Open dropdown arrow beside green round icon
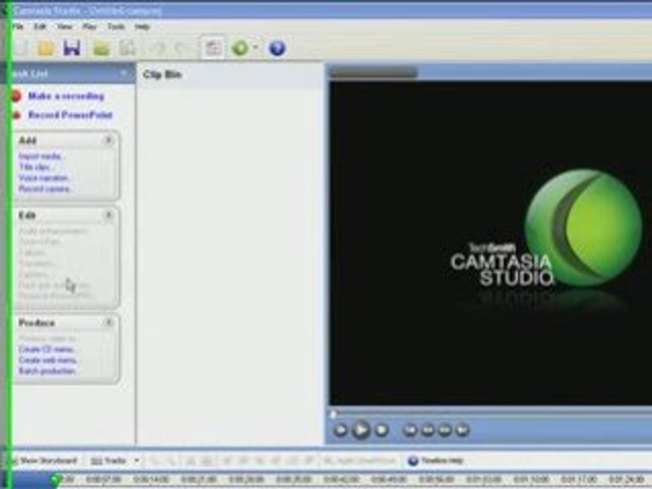The height and width of the screenshot is (489, 652). pos(255,48)
